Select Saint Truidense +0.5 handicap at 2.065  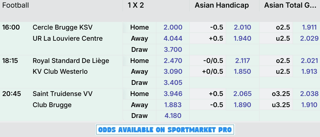click(242, 94)
